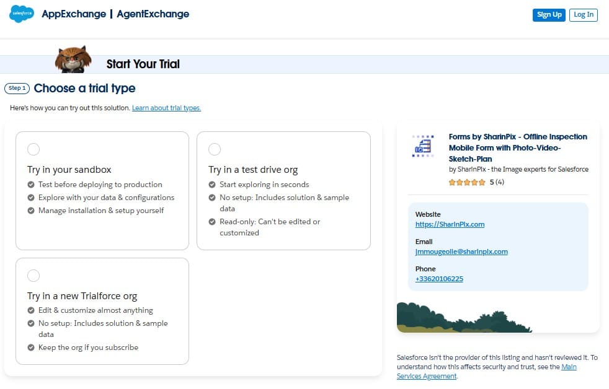This screenshot has width=609, height=389.
Task: Click the checkmark beside "Start exploring in seconds"
Action: [x=213, y=185]
